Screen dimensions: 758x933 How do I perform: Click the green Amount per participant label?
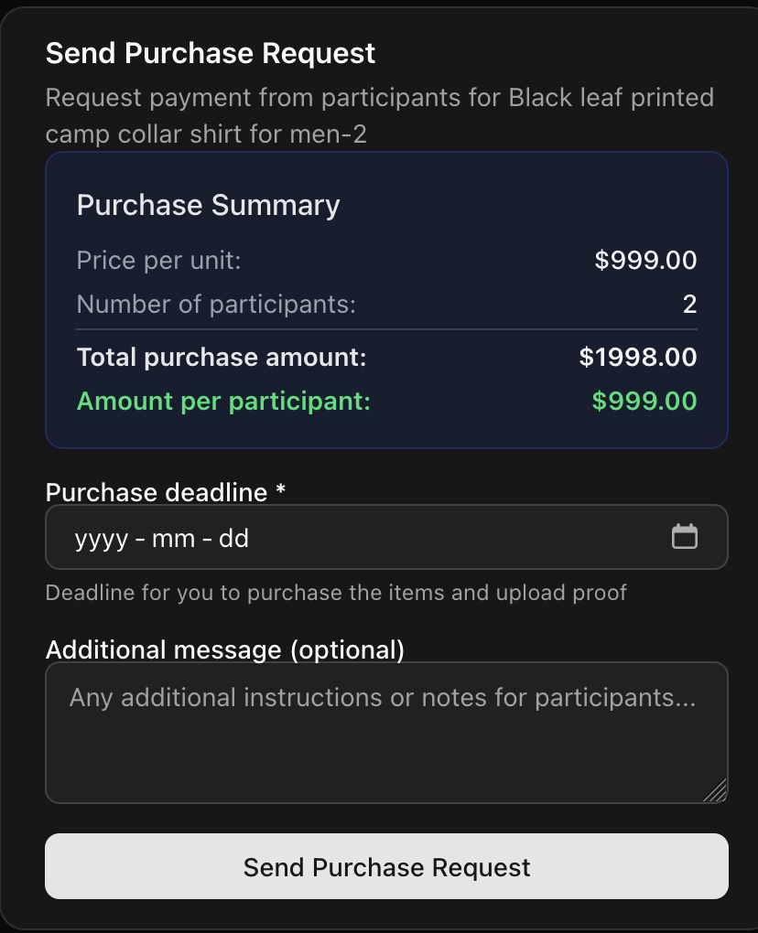coord(223,401)
